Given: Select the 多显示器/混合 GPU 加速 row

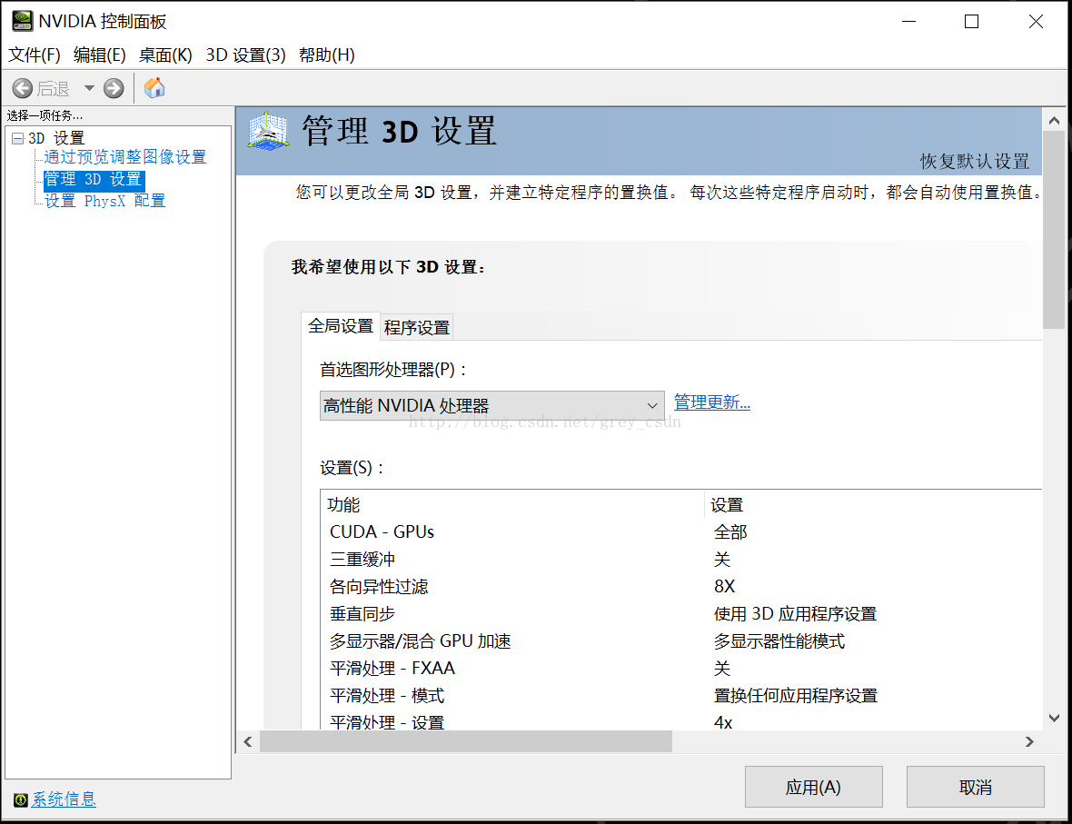Looking at the screenshot, I should pos(681,641).
